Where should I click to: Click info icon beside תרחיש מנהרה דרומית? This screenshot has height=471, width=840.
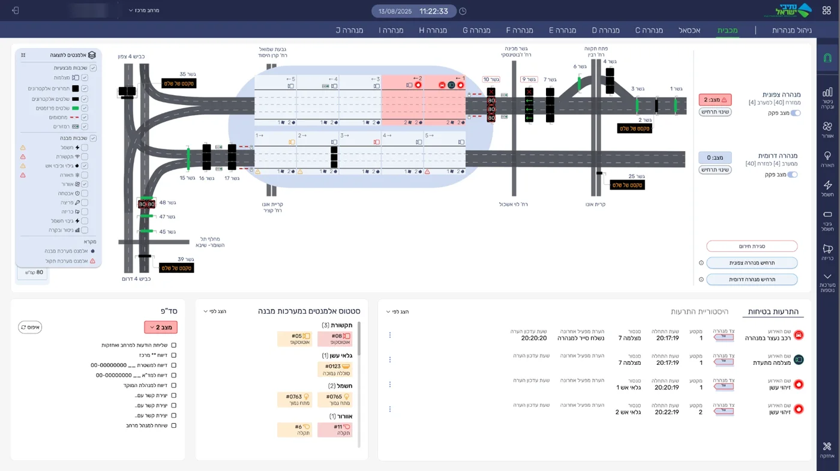701,280
